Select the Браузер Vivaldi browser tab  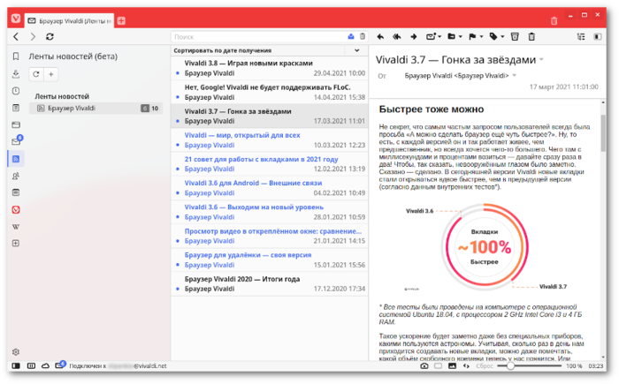coord(70,21)
